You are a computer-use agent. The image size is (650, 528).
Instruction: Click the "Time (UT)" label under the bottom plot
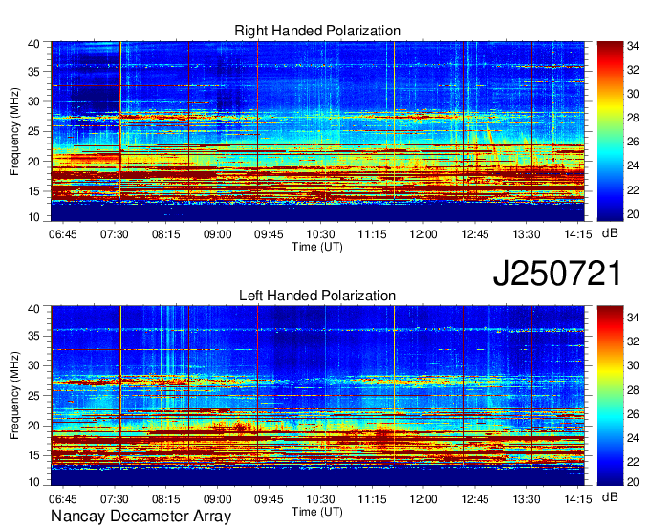[x=317, y=512]
